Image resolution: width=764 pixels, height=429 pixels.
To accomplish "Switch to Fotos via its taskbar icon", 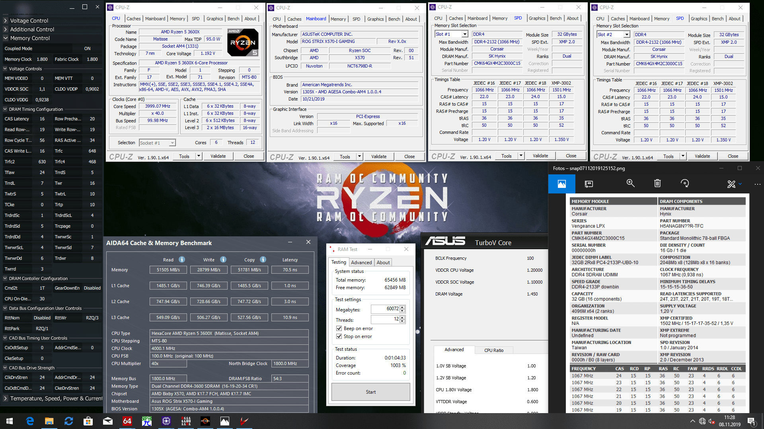I will pyautogui.click(x=224, y=421).
